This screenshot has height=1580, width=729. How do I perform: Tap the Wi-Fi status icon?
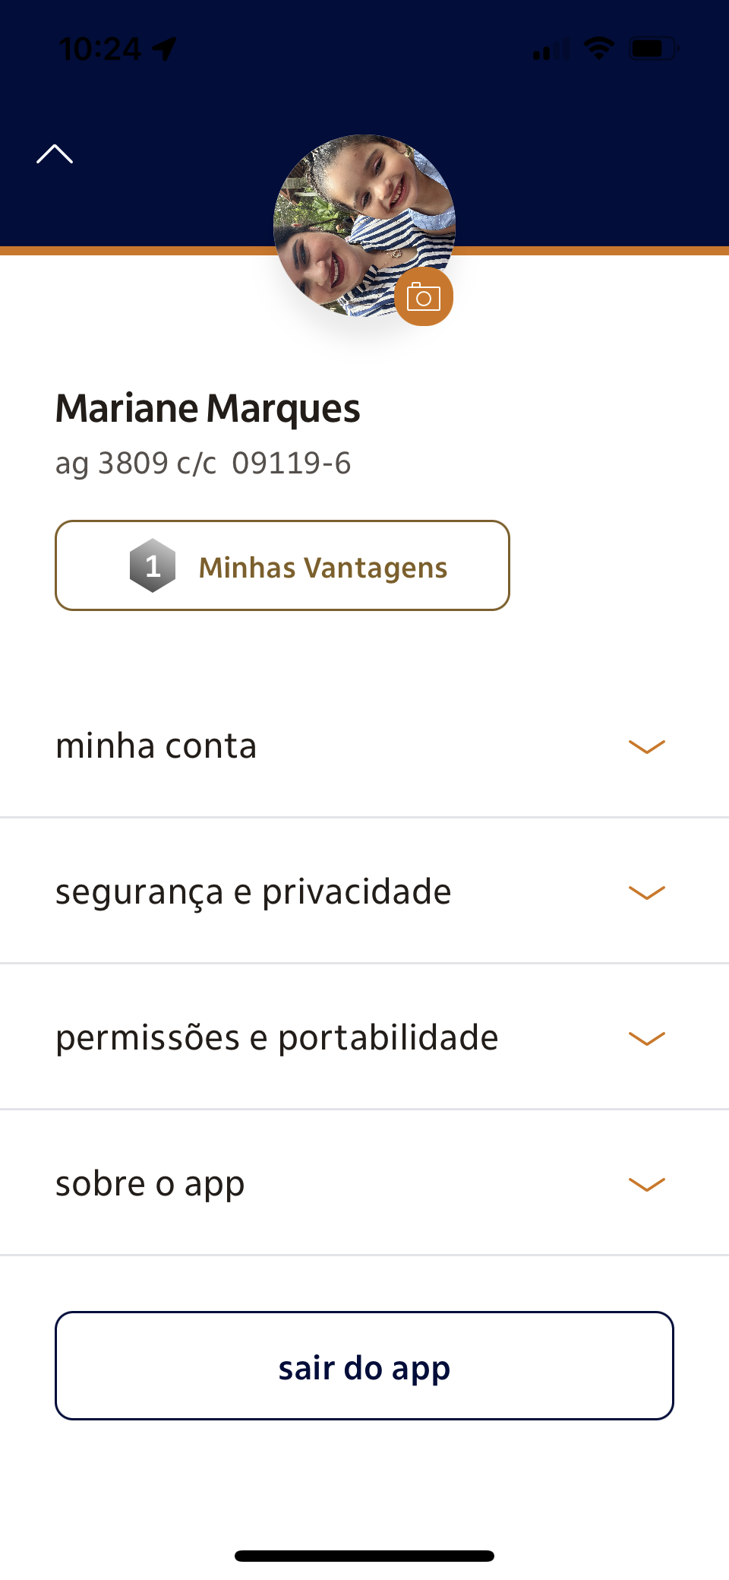click(599, 49)
